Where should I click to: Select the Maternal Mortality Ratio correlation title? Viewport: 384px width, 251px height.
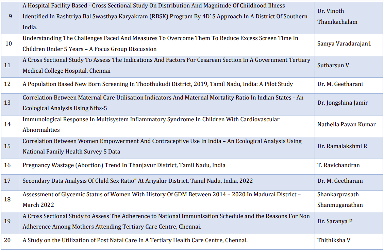(x=163, y=103)
